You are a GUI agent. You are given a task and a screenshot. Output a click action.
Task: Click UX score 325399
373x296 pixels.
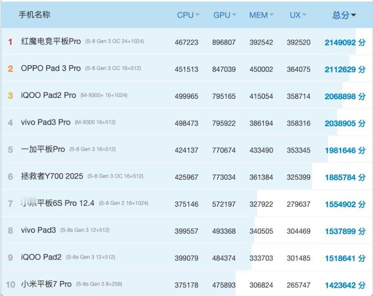point(298,177)
